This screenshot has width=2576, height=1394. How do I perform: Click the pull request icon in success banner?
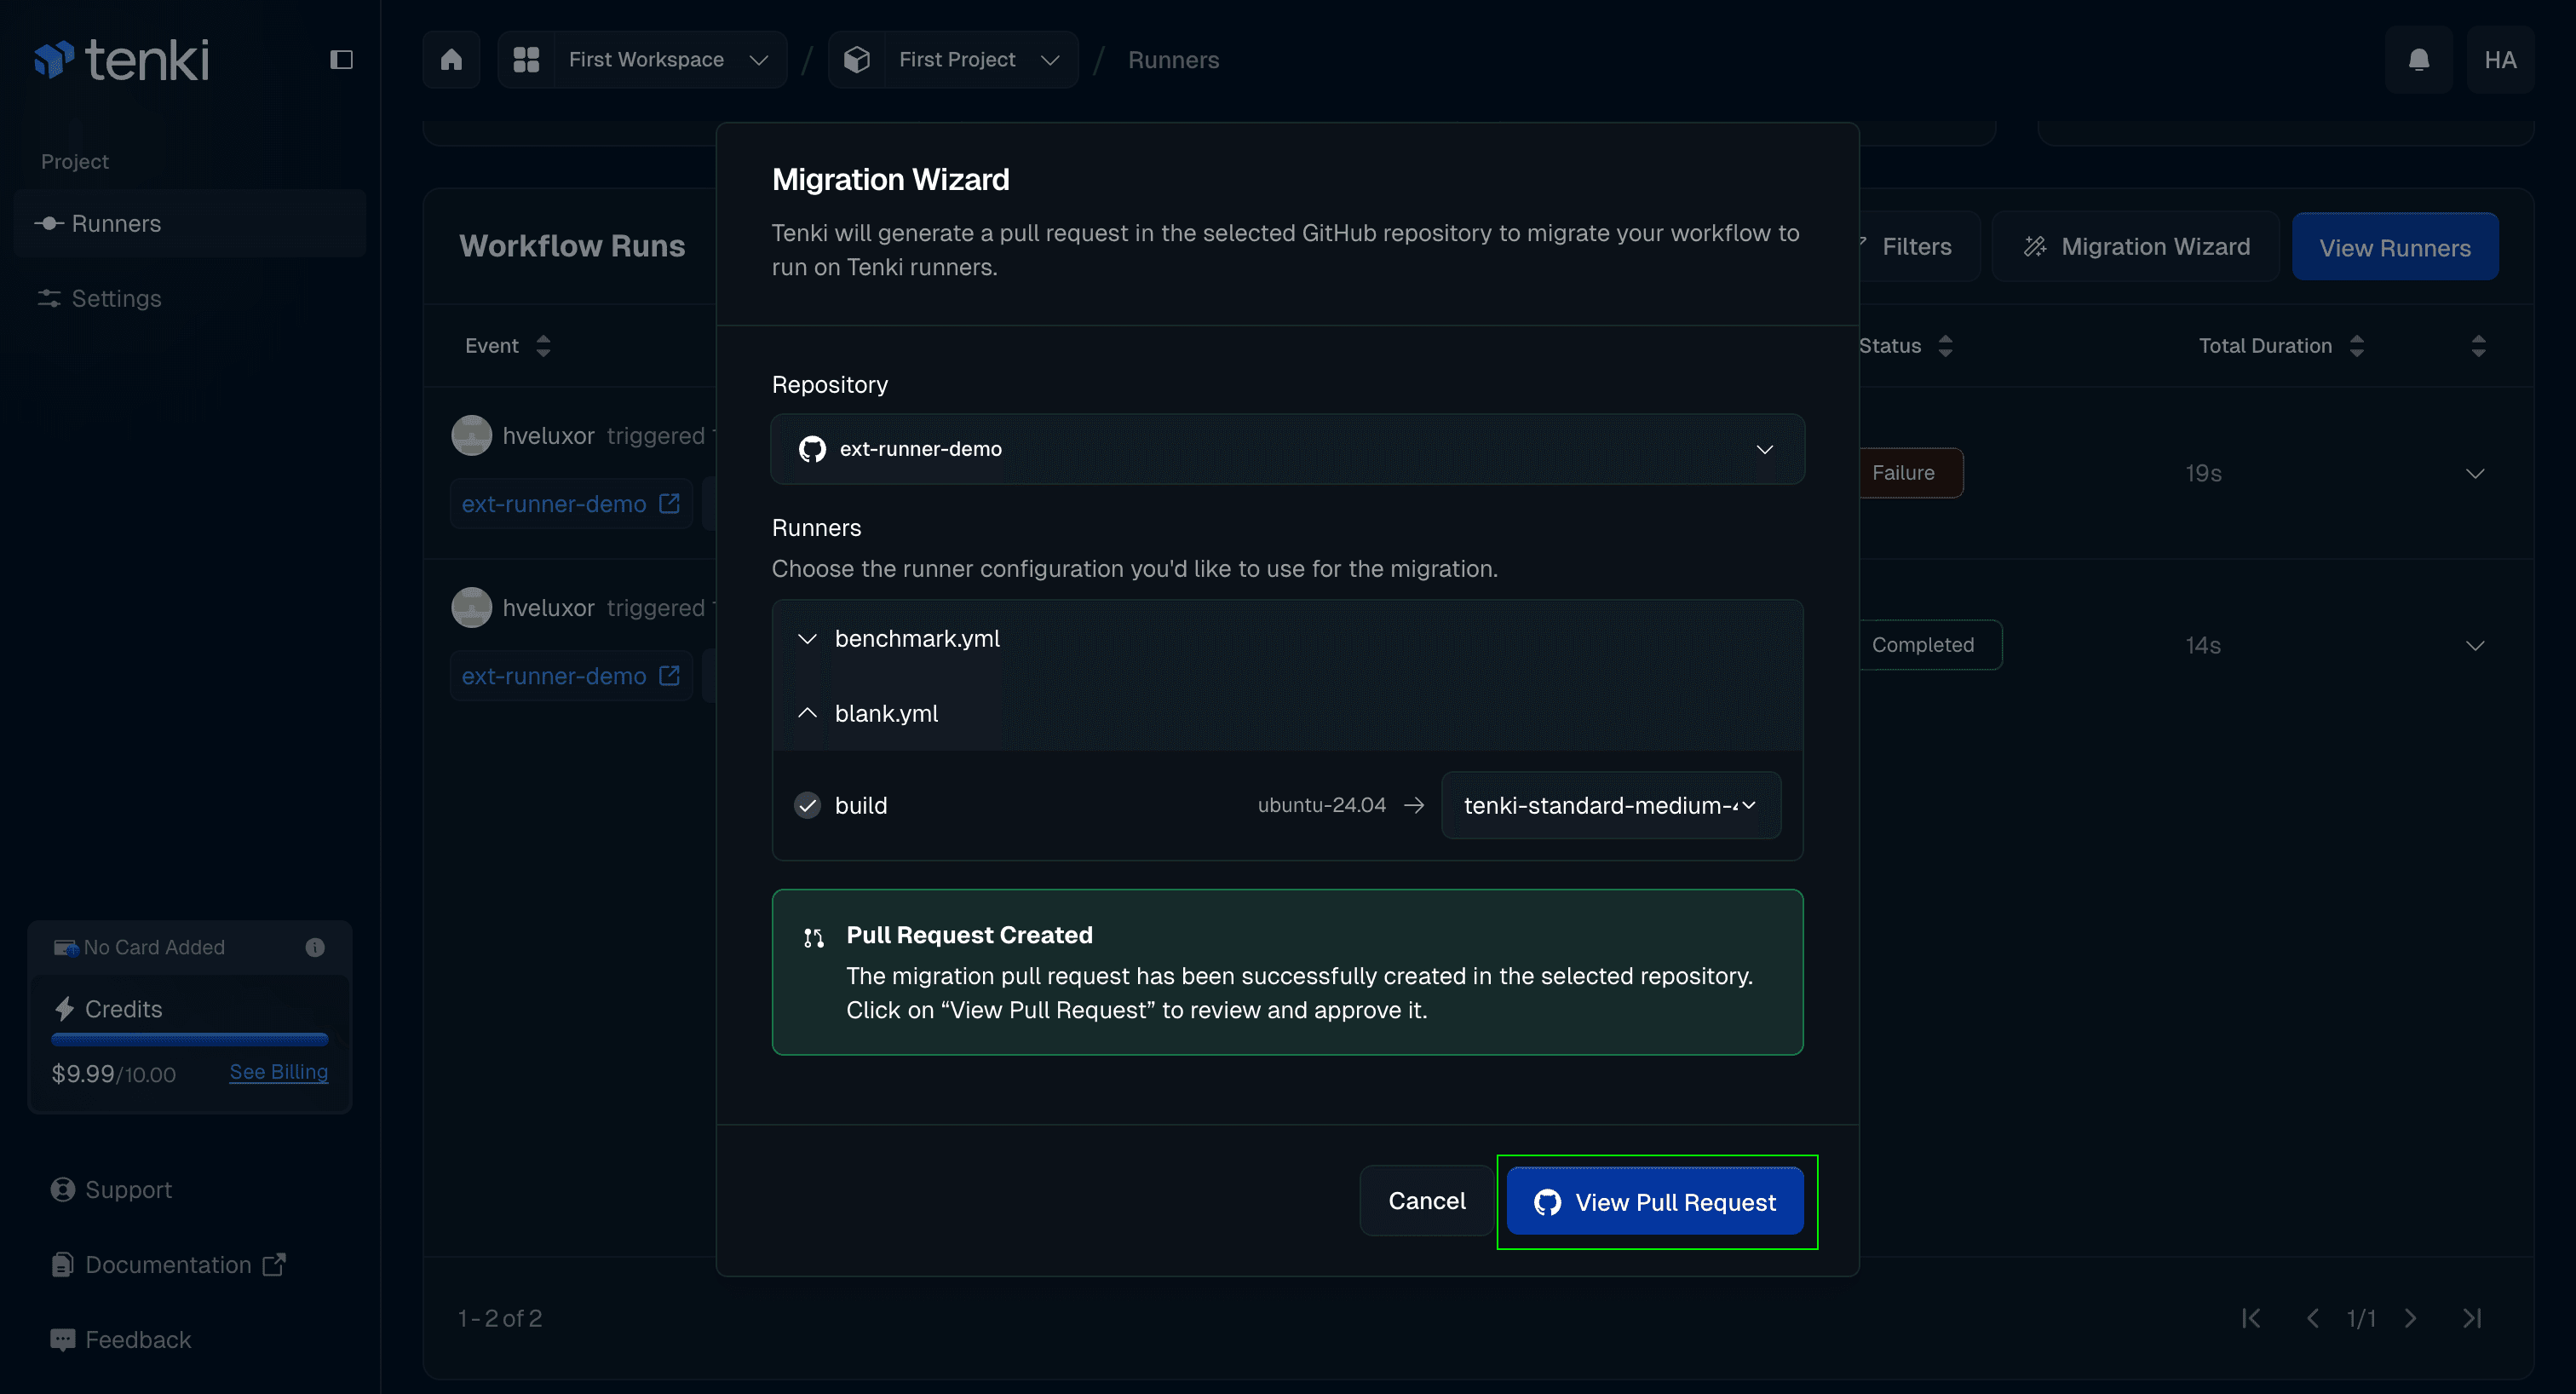click(x=814, y=937)
